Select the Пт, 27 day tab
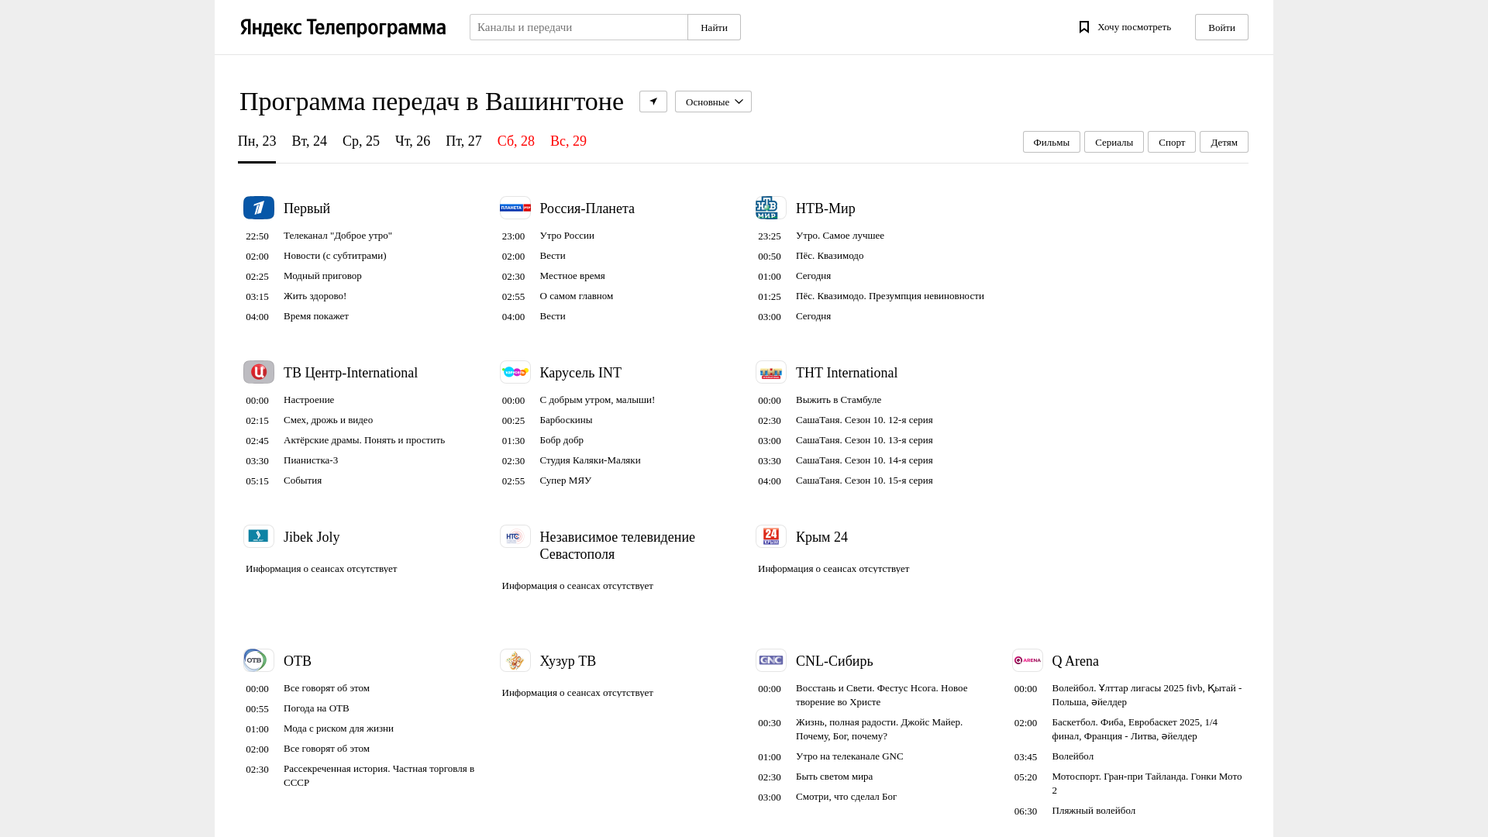 tap(463, 141)
